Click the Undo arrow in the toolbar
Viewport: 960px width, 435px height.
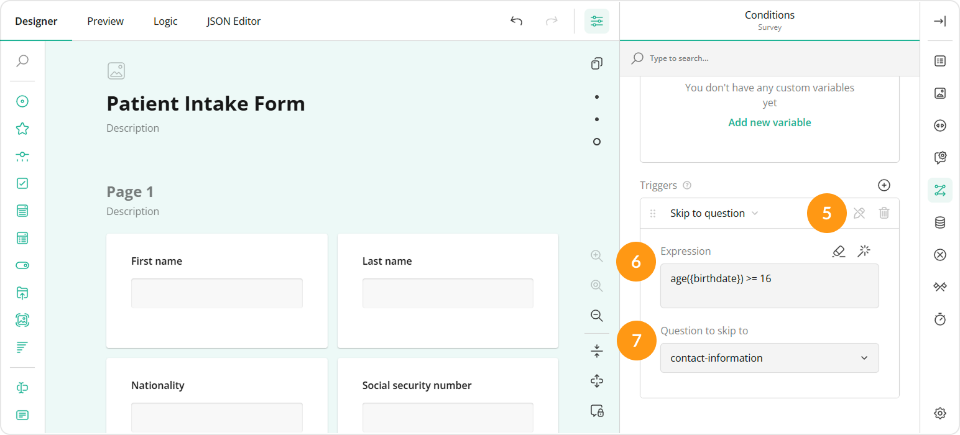516,21
